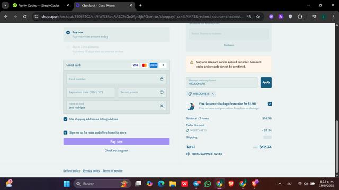Screen dimensions: 339x190
Task: Reload the current page
Action: coord(25,16)
